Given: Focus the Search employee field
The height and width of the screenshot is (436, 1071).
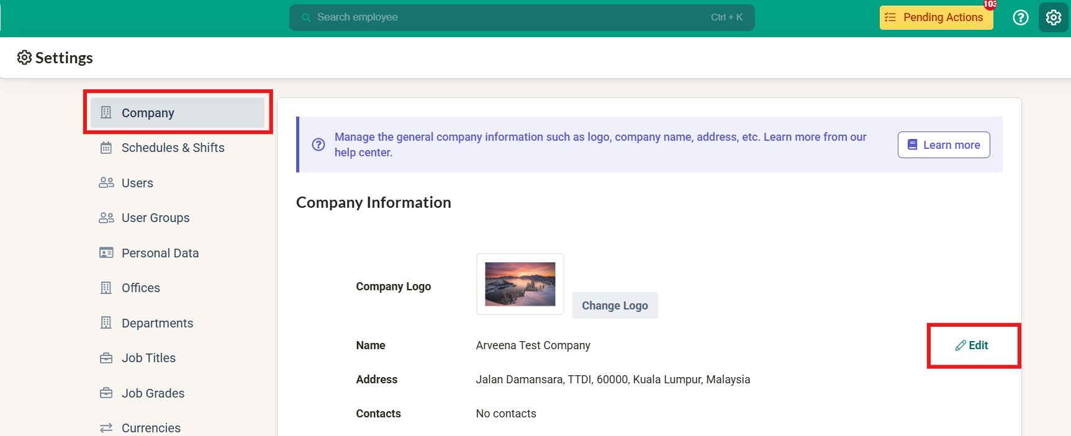Looking at the screenshot, I should pyautogui.click(x=522, y=17).
